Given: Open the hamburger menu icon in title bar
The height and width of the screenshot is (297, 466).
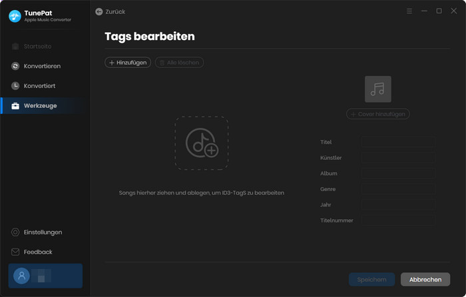Looking at the screenshot, I should coord(409,11).
